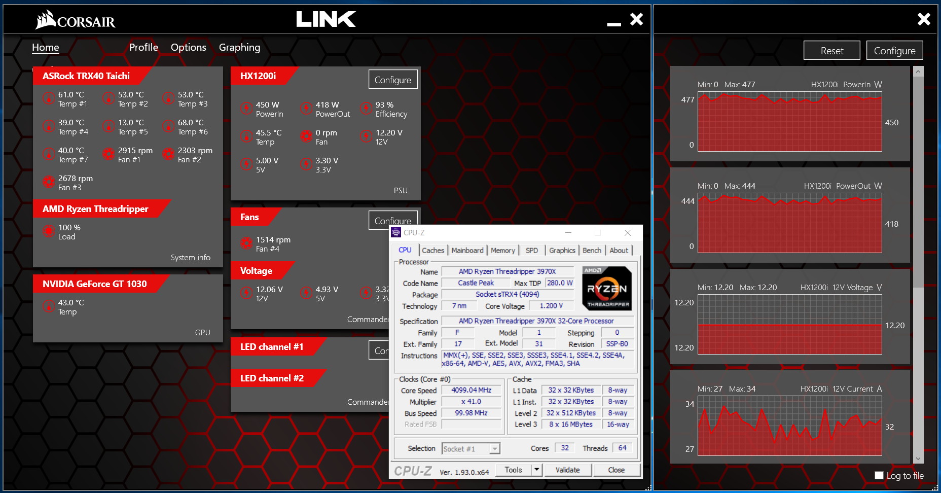
Task: Click Reset in the graph panel
Action: [x=832, y=50]
